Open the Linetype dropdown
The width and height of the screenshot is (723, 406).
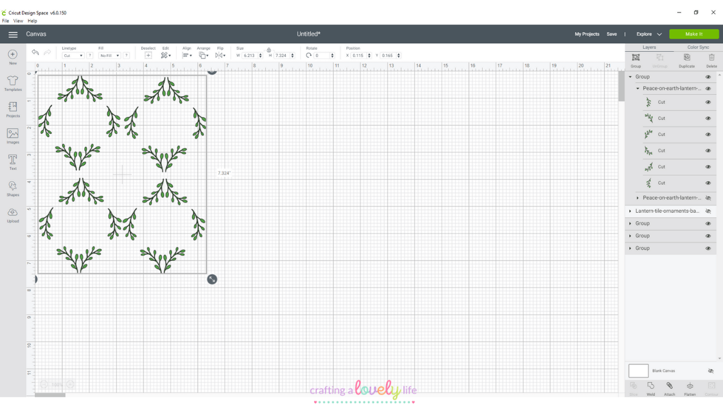tap(73, 56)
